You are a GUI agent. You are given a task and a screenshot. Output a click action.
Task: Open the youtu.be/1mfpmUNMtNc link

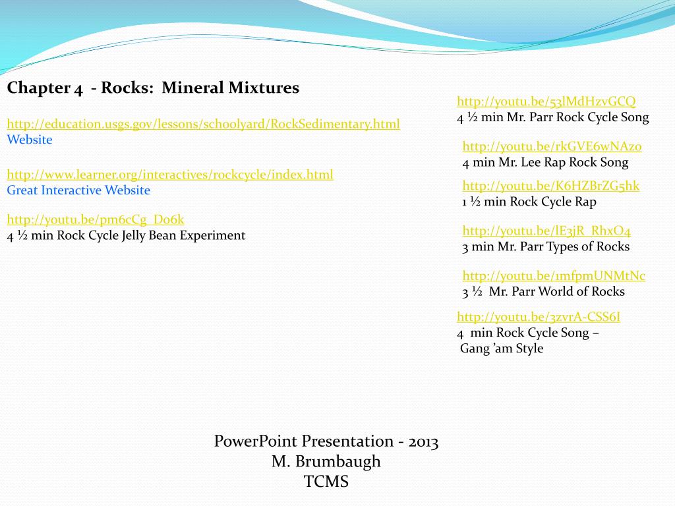pyautogui.click(x=554, y=275)
